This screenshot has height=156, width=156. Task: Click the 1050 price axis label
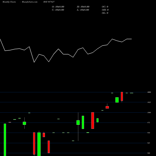149,92
